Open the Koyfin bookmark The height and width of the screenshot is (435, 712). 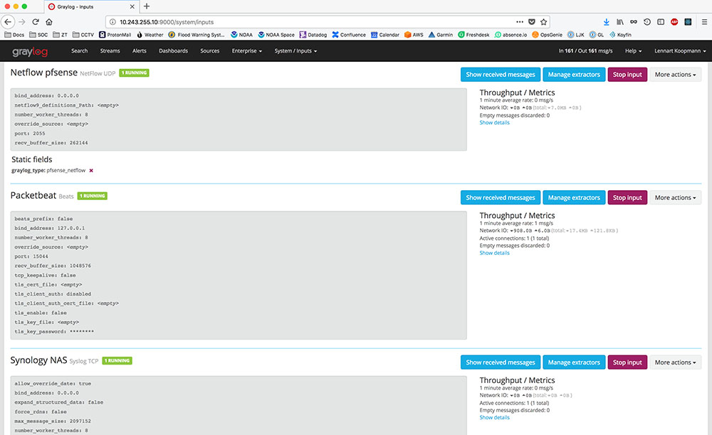tap(620, 34)
